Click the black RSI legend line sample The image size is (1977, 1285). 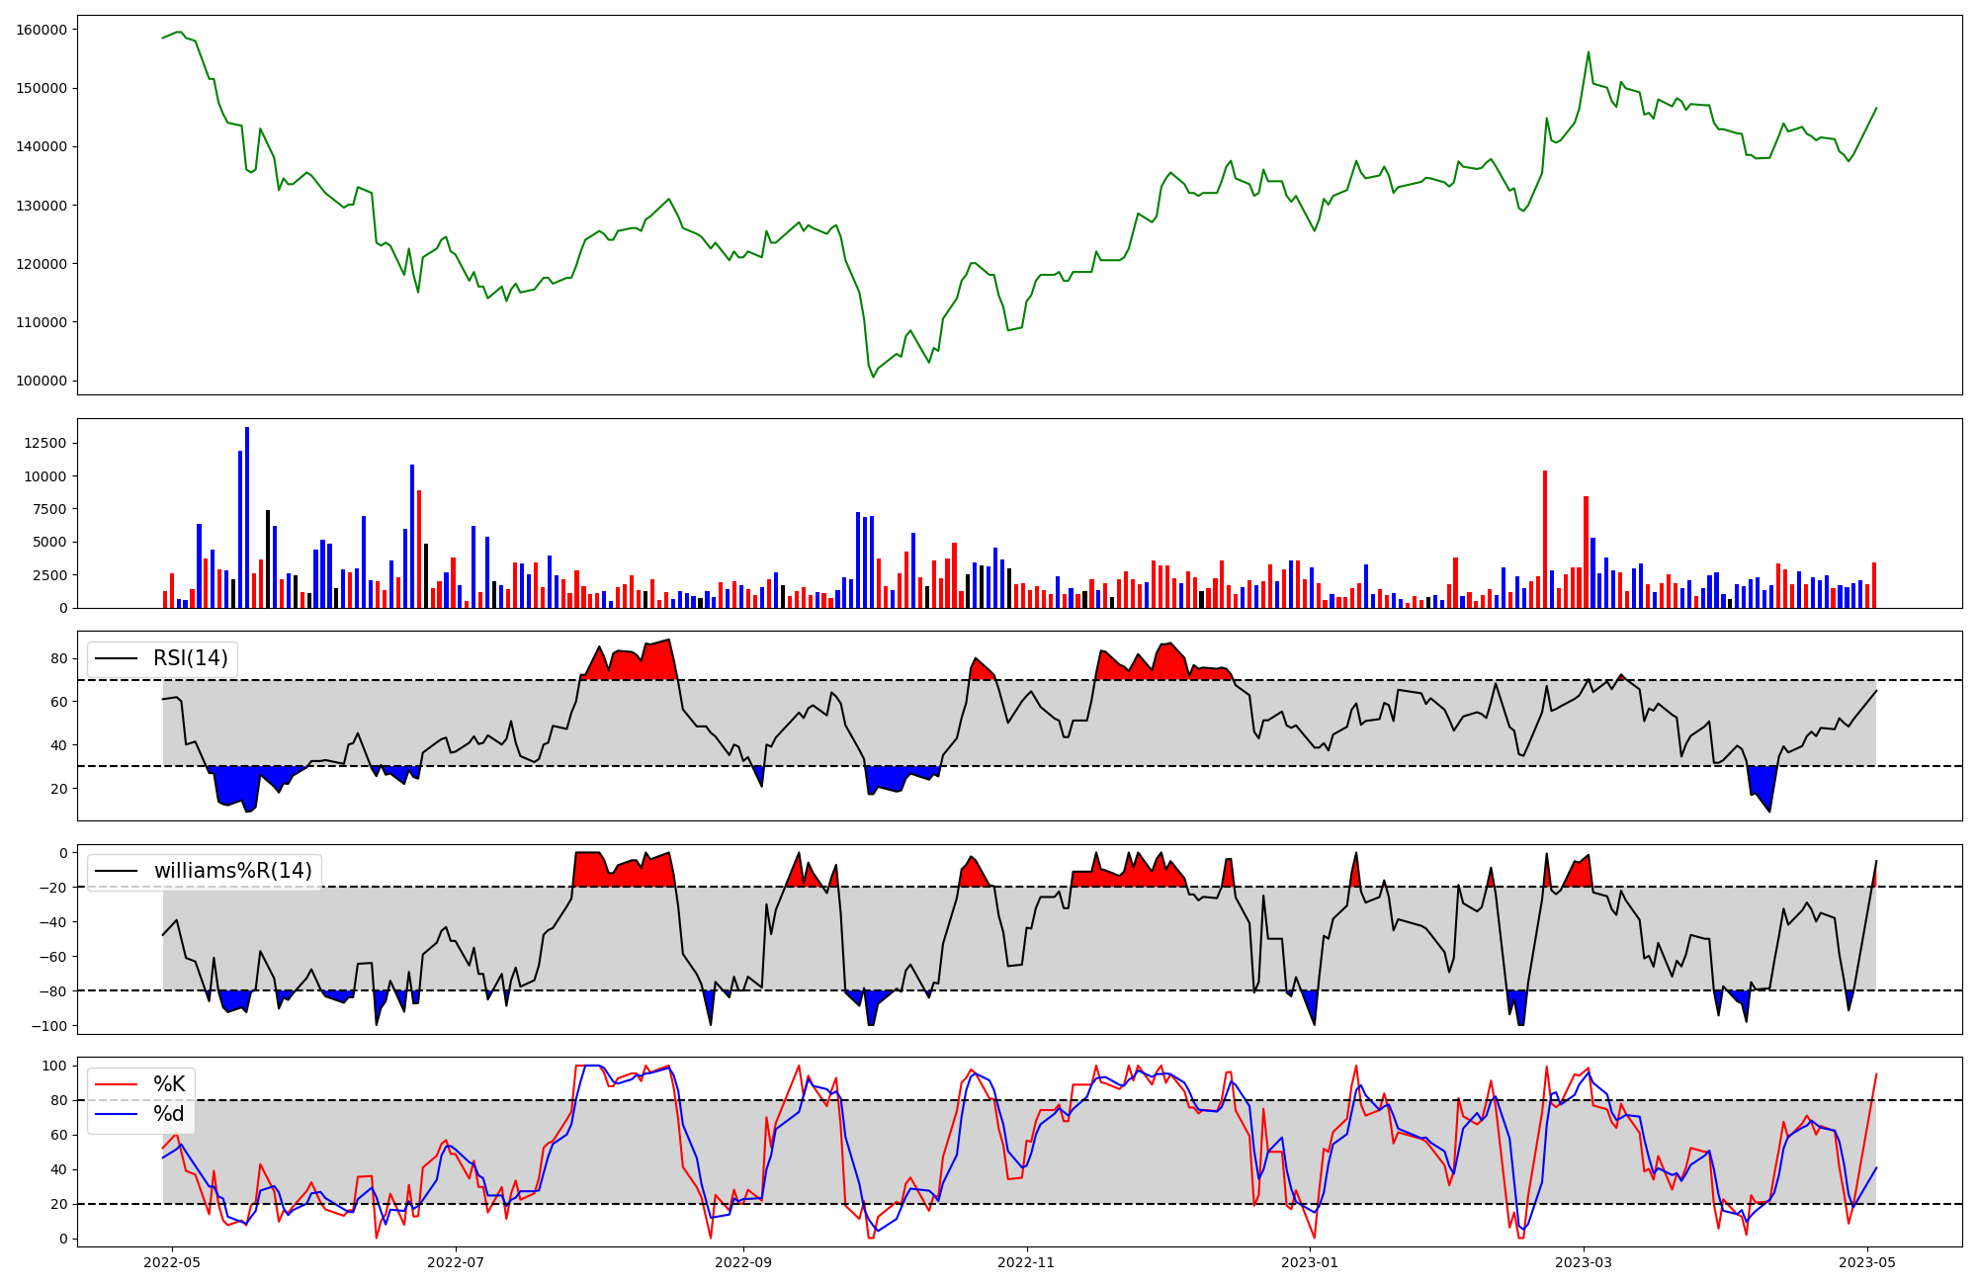[x=116, y=658]
